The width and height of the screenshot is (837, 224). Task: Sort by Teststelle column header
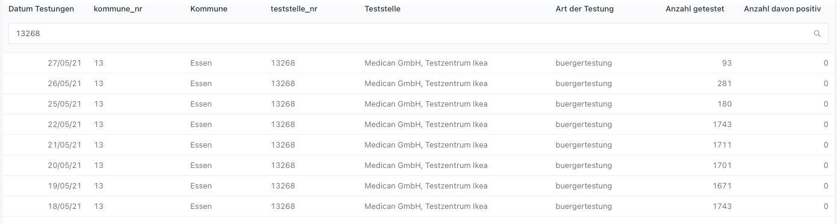(382, 9)
